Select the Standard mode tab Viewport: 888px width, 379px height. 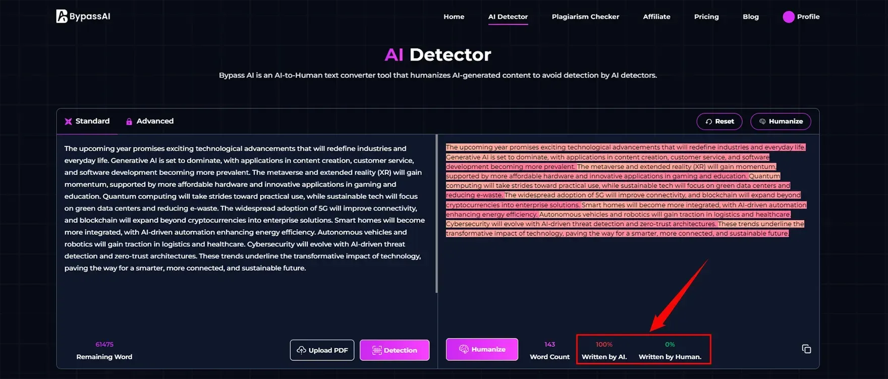pyautogui.click(x=87, y=121)
